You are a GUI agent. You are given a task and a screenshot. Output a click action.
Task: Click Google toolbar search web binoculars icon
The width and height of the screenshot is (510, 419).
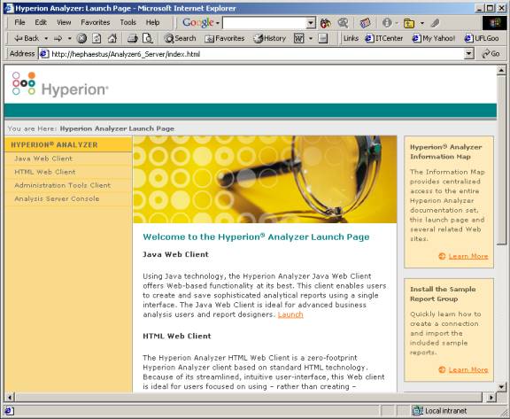click(x=325, y=23)
